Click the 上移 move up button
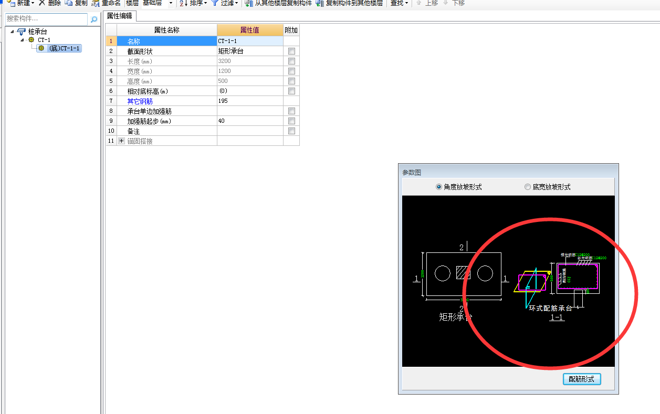The image size is (660, 414). pos(427,3)
